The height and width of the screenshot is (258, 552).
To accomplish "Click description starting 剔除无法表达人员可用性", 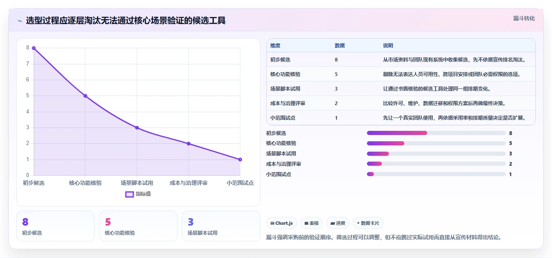I will click(452, 74).
